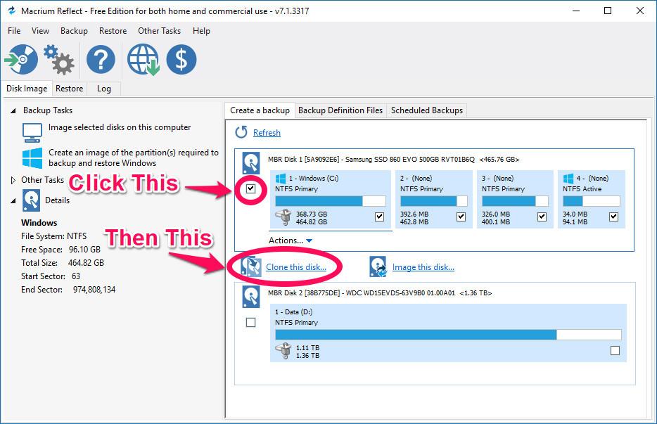Select the Create a backup tab
This screenshot has height=424, width=657.
coord(260,110)
